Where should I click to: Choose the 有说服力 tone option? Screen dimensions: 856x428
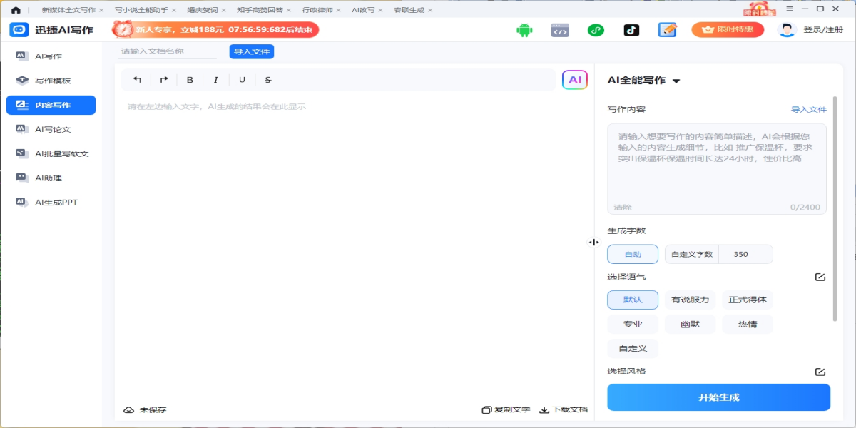click(x=691, y=300)
